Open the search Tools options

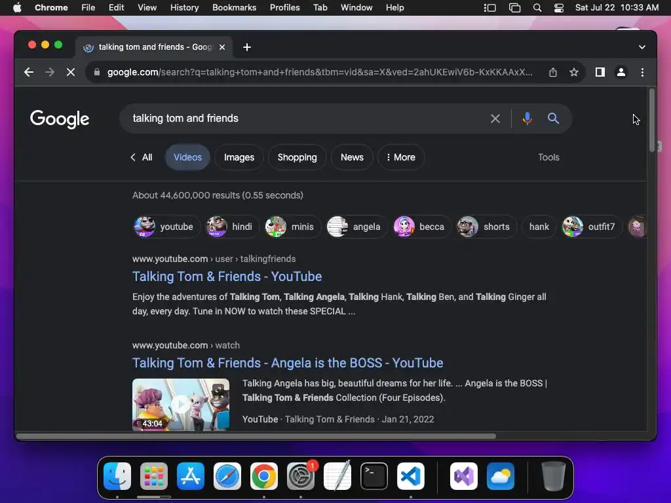pyautogui.click(x=548, y=157)
